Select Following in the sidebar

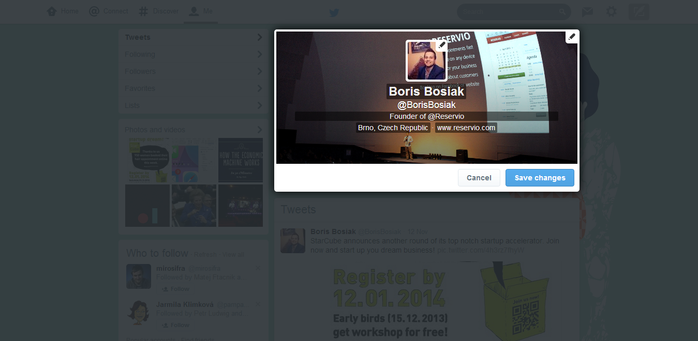[193, 54]
